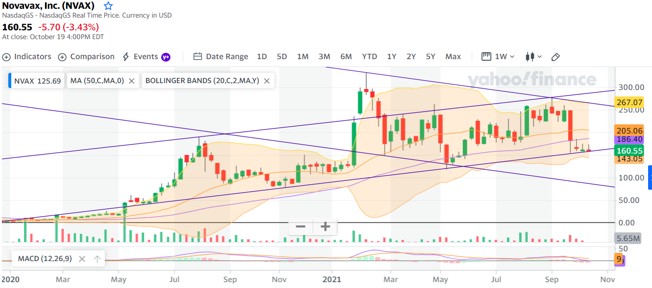Select the 6M time range
The height and width of the screenshot is (288, 652).
tap(346, 57)
